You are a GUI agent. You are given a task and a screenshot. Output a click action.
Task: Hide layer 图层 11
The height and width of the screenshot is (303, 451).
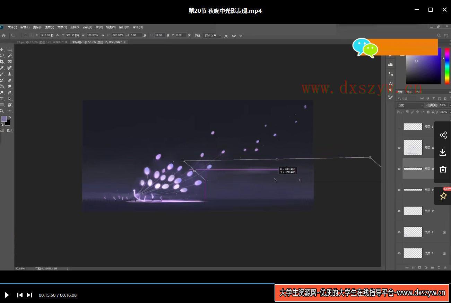pos(399,211)
